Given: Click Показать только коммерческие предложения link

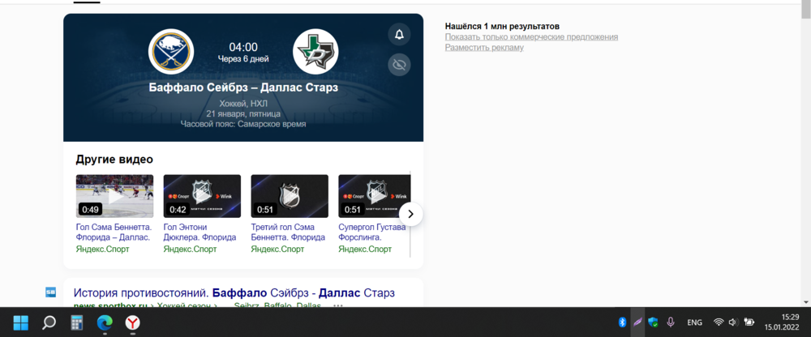Looking at the screenshot, I should click(x=532, y=37).
